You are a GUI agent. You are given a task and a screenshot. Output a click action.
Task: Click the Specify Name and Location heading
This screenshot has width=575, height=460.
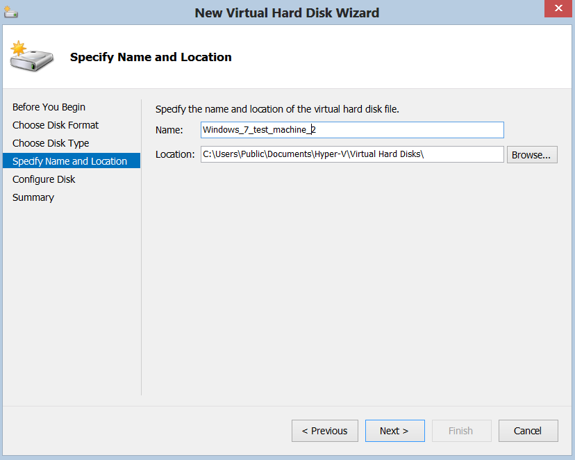(x=151, y=57)
